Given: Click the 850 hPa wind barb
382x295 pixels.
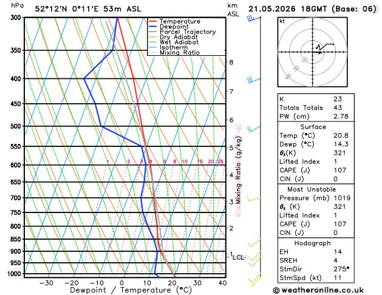Looking at the screenshot, I should pos(254,243).
